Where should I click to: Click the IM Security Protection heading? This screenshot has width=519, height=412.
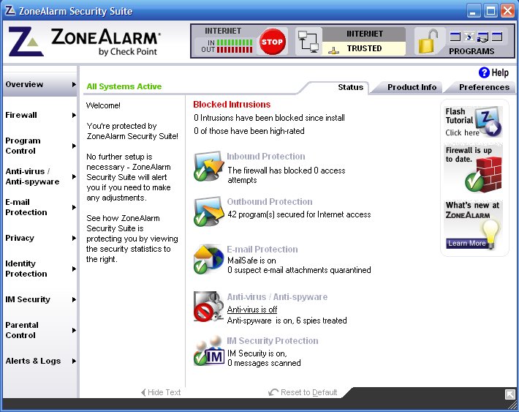pyautogui.click(x=273, y=341)
